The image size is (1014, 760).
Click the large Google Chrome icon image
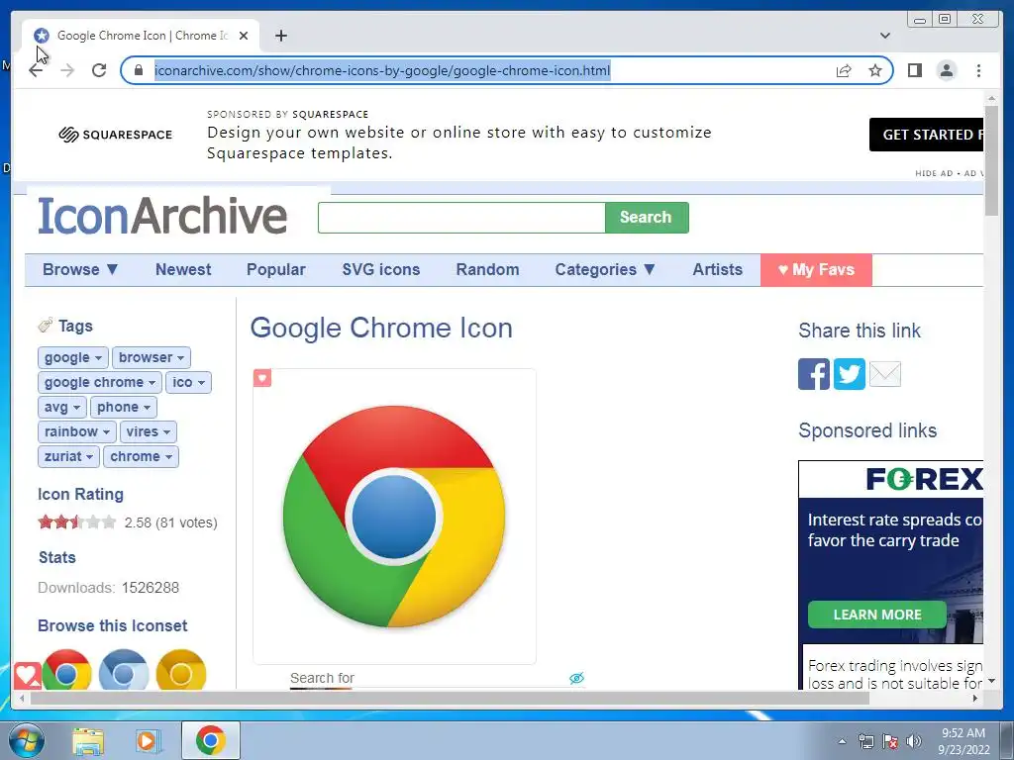pos(394,516)
